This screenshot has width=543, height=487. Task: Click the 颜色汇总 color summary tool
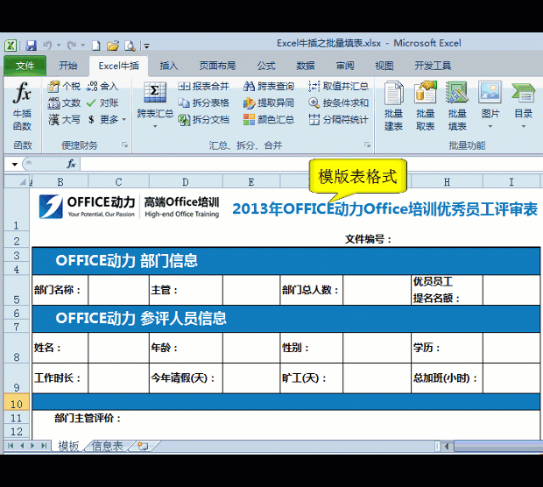click(269, 119)
